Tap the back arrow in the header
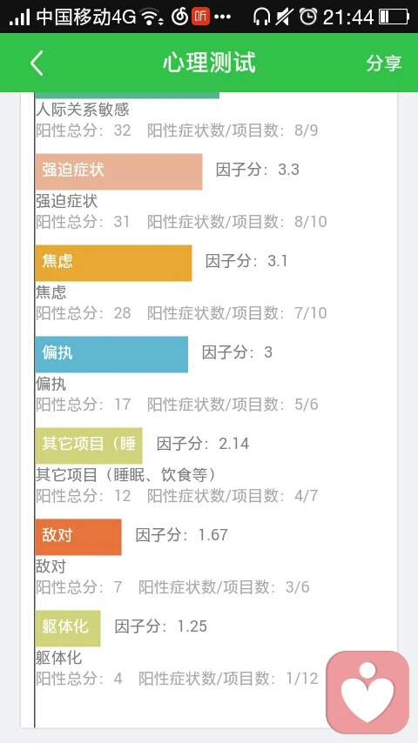Viewport: 418px width, 743px height. (37, 63)
